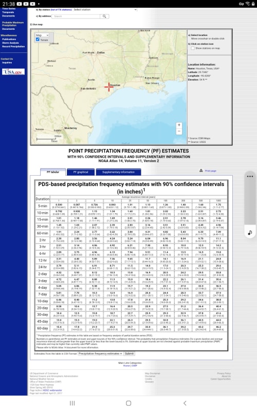Enable Show stations on map checkbox
257x411 pixels.
tap(192, 48)
